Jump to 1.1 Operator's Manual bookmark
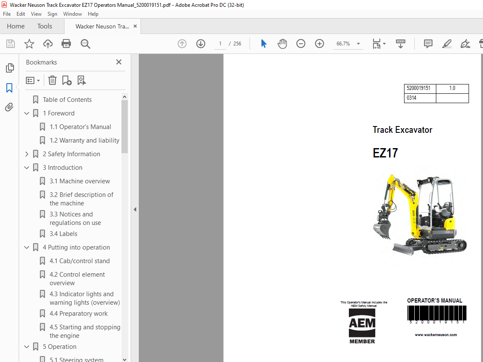Viewport: 483px width, 362px height. [x=80, y=126]
